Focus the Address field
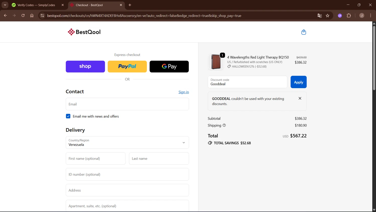This screenshot has width=376, height=212. pos(127,190)
